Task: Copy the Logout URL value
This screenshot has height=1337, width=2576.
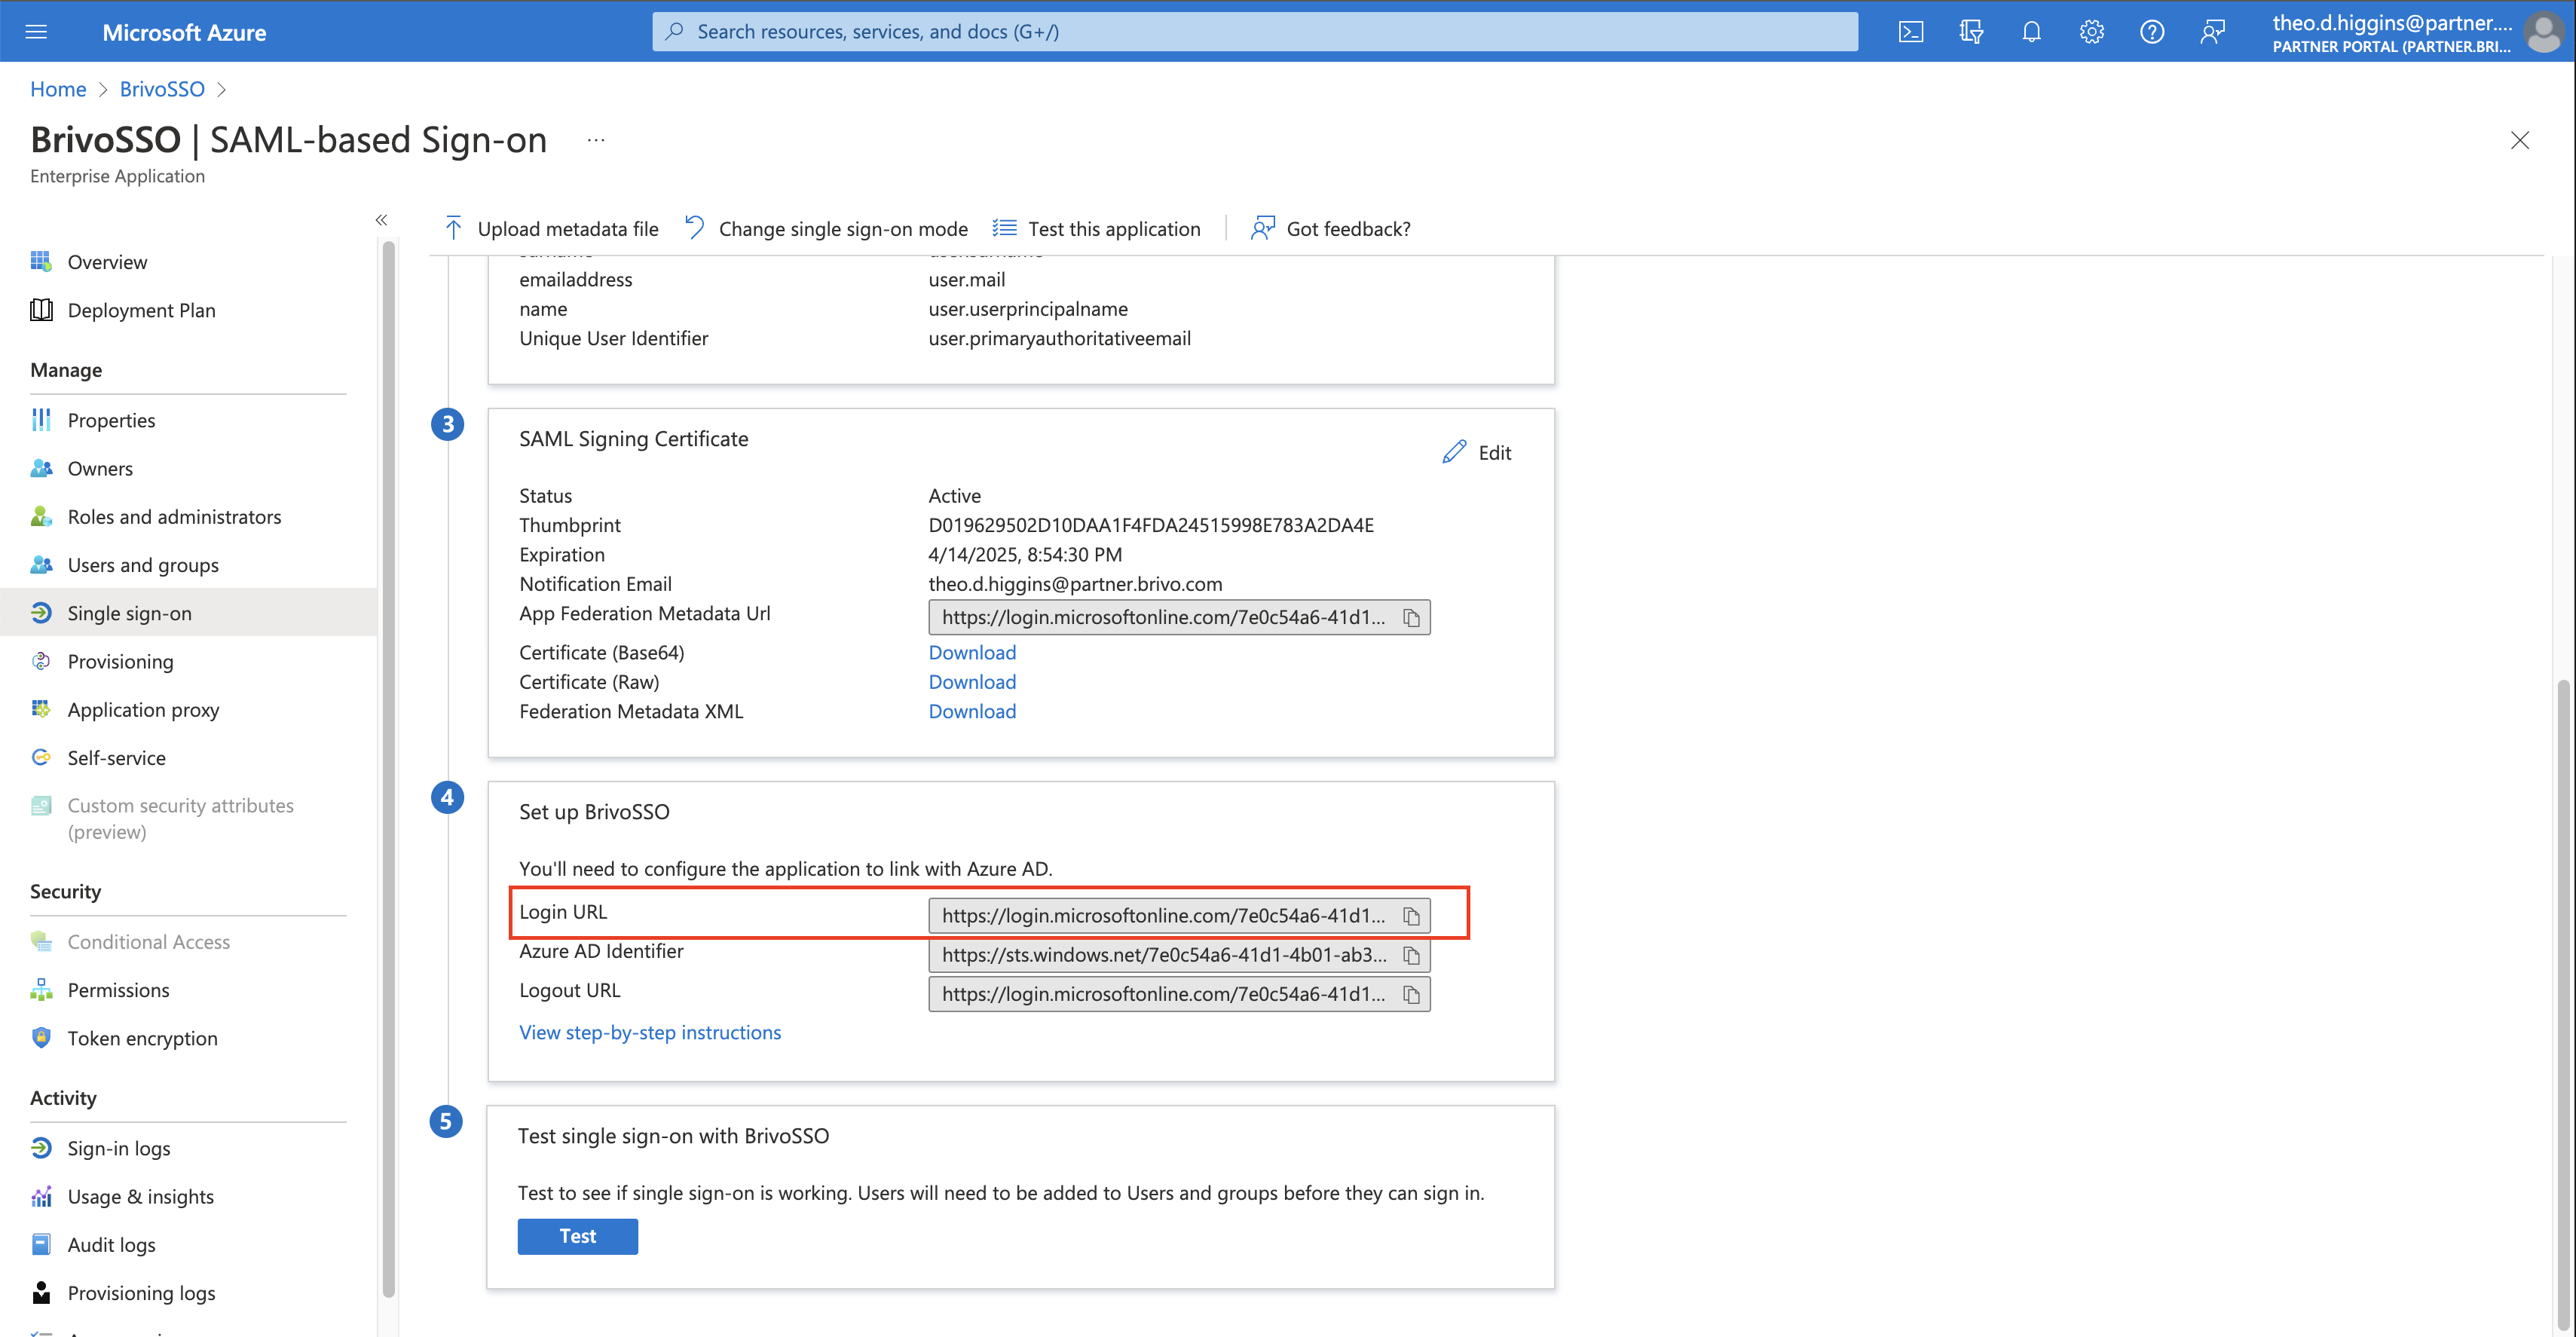Action: 1411,994
